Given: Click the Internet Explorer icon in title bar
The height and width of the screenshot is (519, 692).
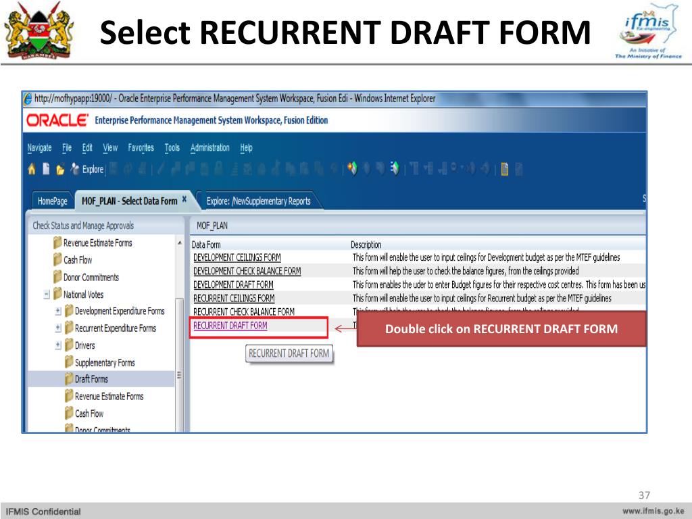Looking at the screenshot, I should [x=28, y=99].
